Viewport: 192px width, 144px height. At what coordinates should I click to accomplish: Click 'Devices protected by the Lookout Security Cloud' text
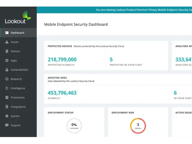tap(99, 46)
